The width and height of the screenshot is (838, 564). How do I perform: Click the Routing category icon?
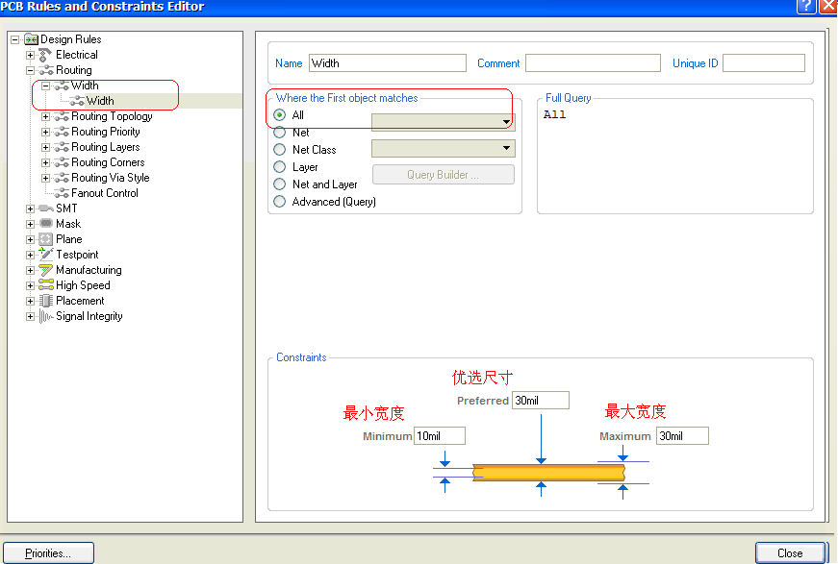(46, 70)
